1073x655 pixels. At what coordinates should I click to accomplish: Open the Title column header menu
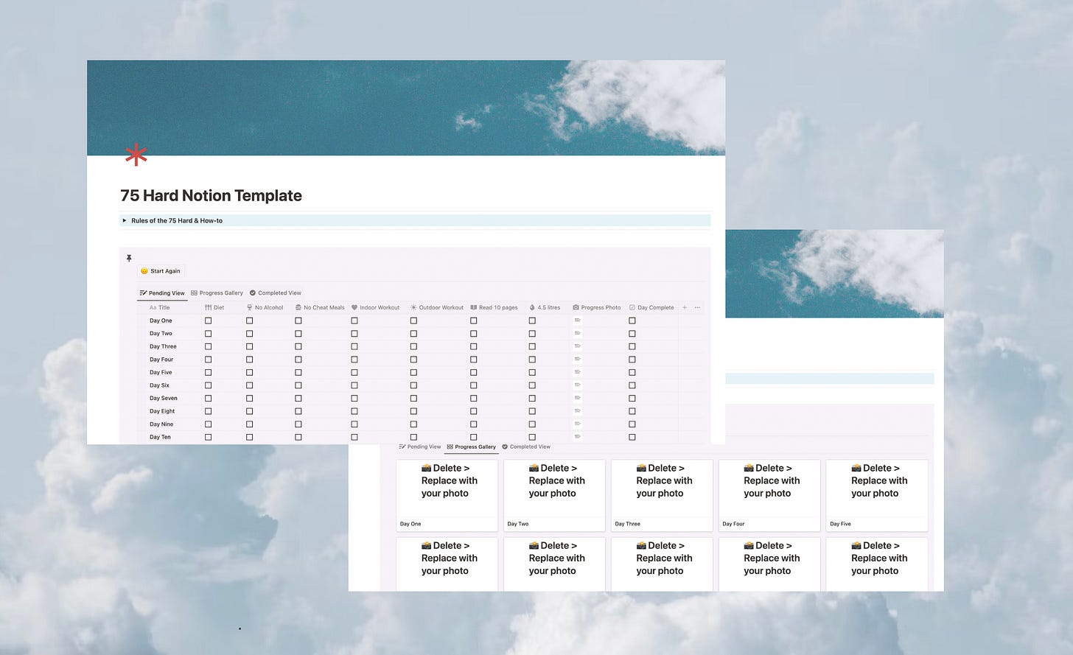(x=159, y=307)
